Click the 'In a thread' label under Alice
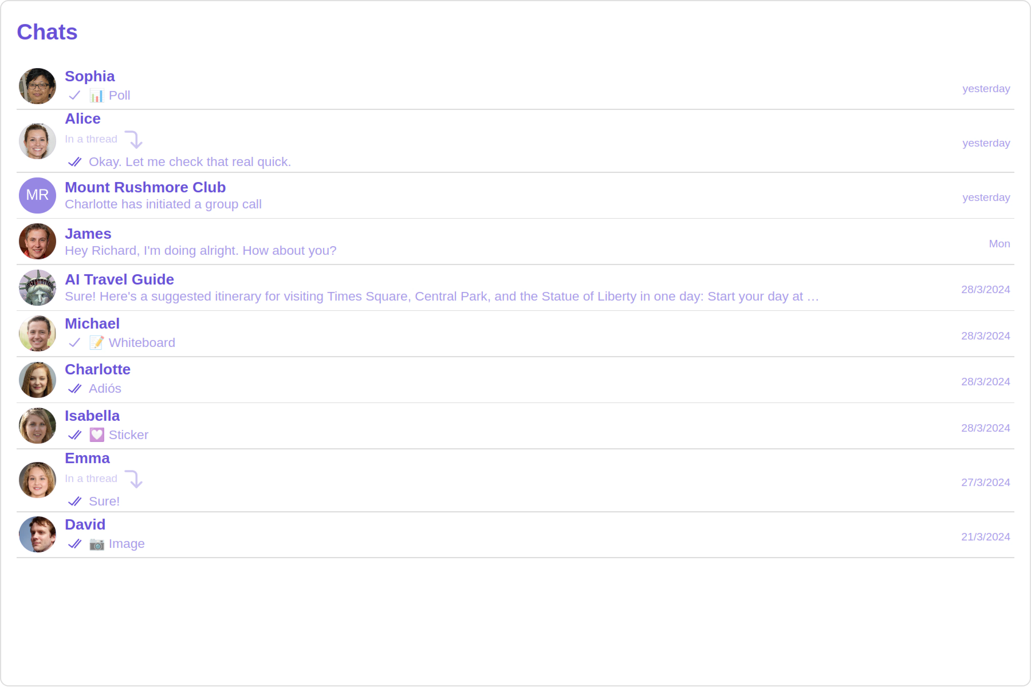The height and width of the screenshot is (687, 1031). [x=91, y=139]
